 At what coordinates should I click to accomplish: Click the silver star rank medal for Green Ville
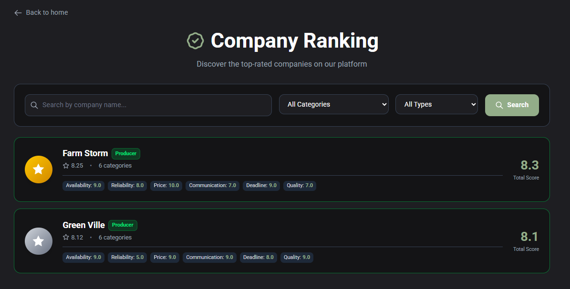[x=39, y=241]
